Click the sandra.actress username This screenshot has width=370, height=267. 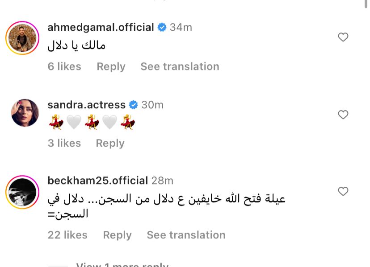click(x=86, y=105)
